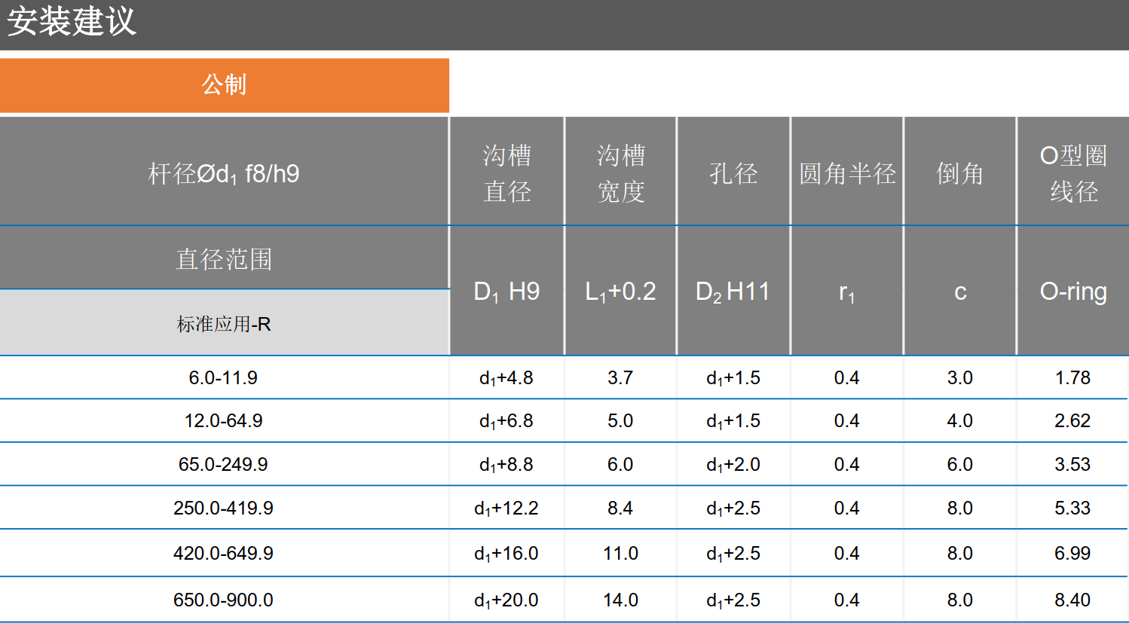Select the orange 公制 tab
This screenshot has width=1129, height=623.
point(224,85)
